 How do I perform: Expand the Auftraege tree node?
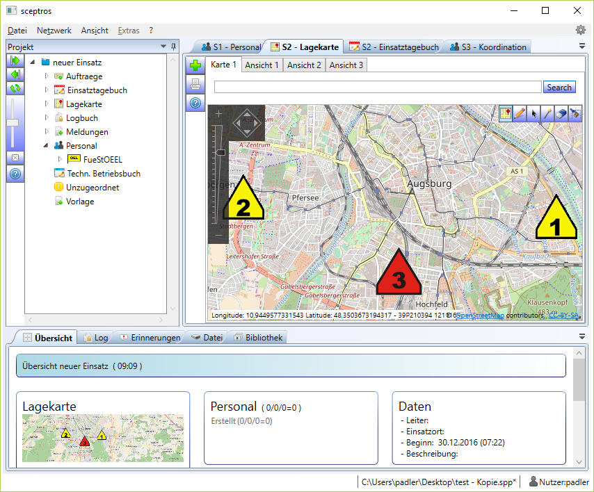coord(47,76)
